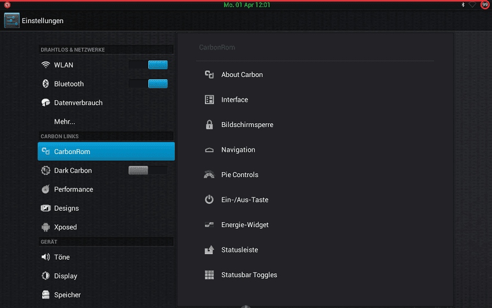The height and width of the screenshot is (308, 492).
Task: Turn off the Bluetooth switch
Action: point(148,84)
